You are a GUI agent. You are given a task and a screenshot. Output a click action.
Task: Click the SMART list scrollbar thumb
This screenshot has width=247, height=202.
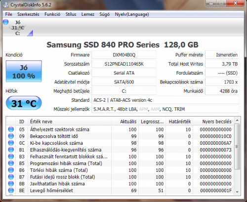237,147
